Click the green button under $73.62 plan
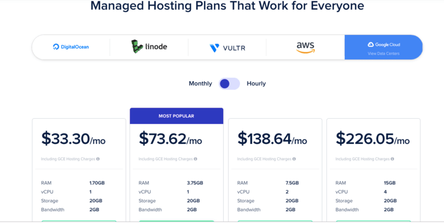This screenshot has height=223, width=444. pos(176,221)
